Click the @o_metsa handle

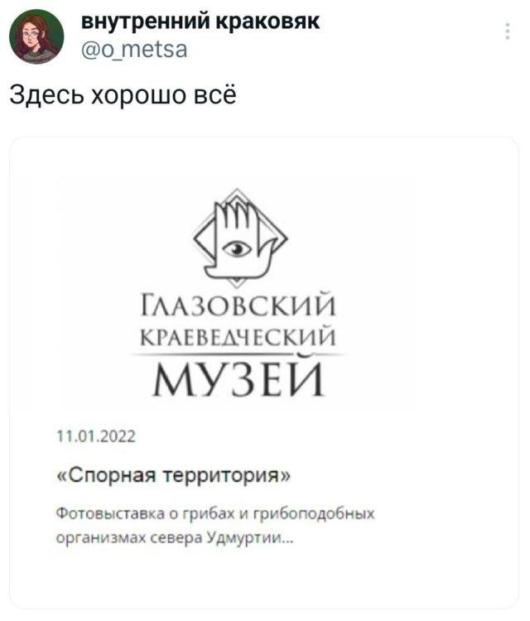(x=134, y=51)
